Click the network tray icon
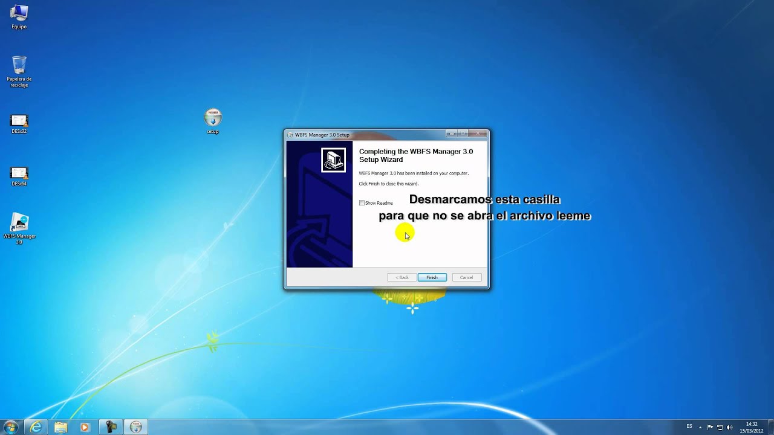This screenshot has width=774, height=435. click(720, 427)
